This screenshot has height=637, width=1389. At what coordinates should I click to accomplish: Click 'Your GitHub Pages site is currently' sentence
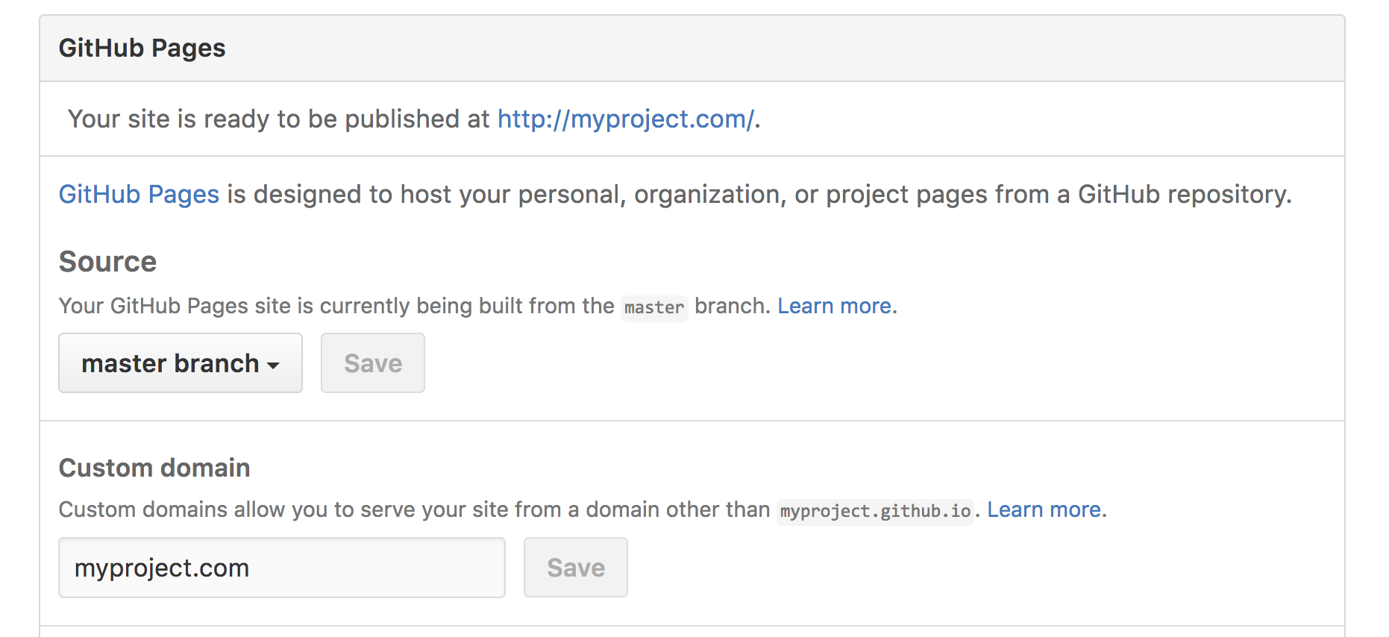(x=336, y=306)
